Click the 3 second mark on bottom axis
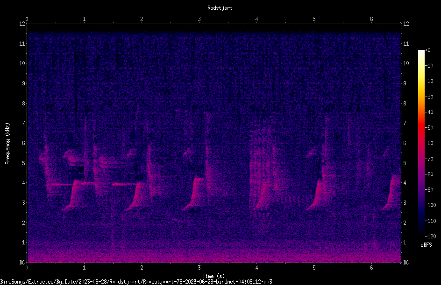The height and width of the screenshot is (285, 441). point(199,268)
